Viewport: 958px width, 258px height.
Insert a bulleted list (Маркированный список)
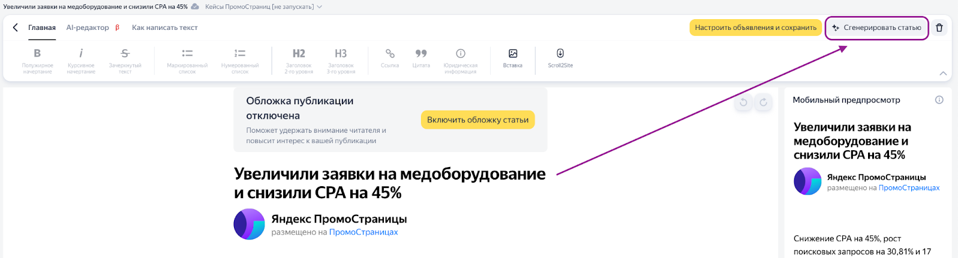pyautogui.click(x=187, y=60)
